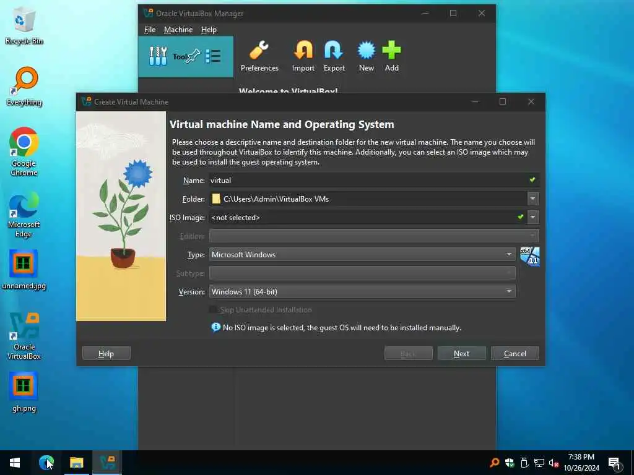
Task: Select the unnamed.jpg desktop file
Action: pos(24,270)
